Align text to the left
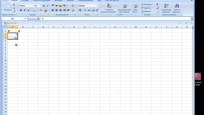The height and width of the screenshot is (115, 204). 53,10
